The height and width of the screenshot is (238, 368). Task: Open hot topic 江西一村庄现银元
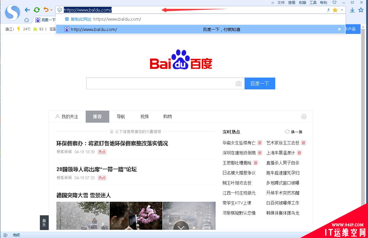[x=239, y=193]
